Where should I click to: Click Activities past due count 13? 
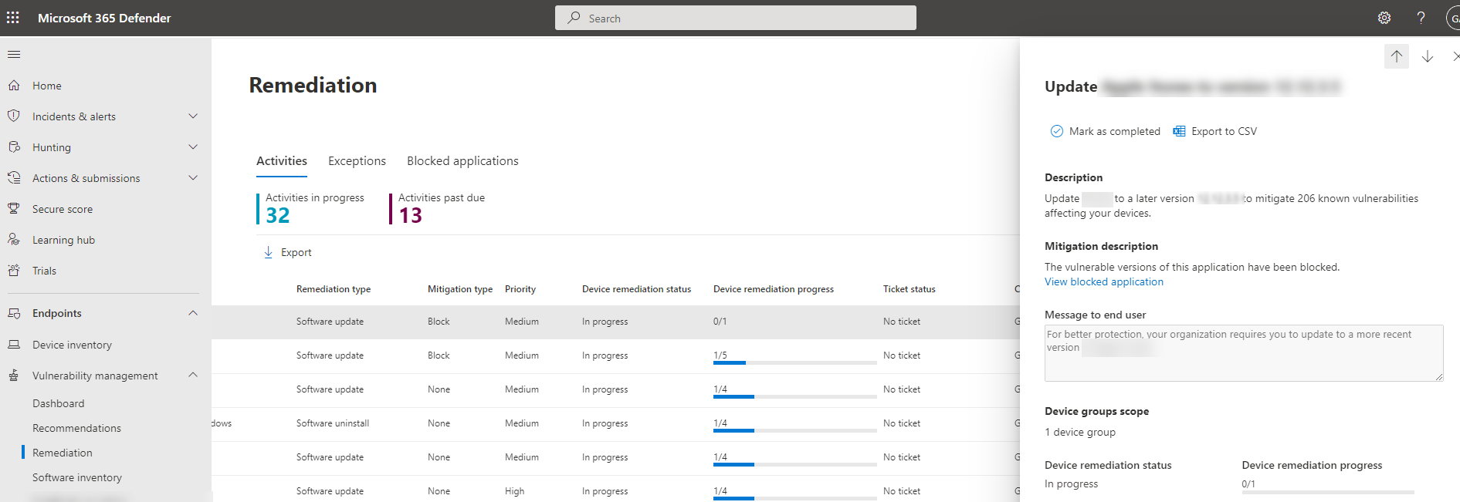coord(411,215)
